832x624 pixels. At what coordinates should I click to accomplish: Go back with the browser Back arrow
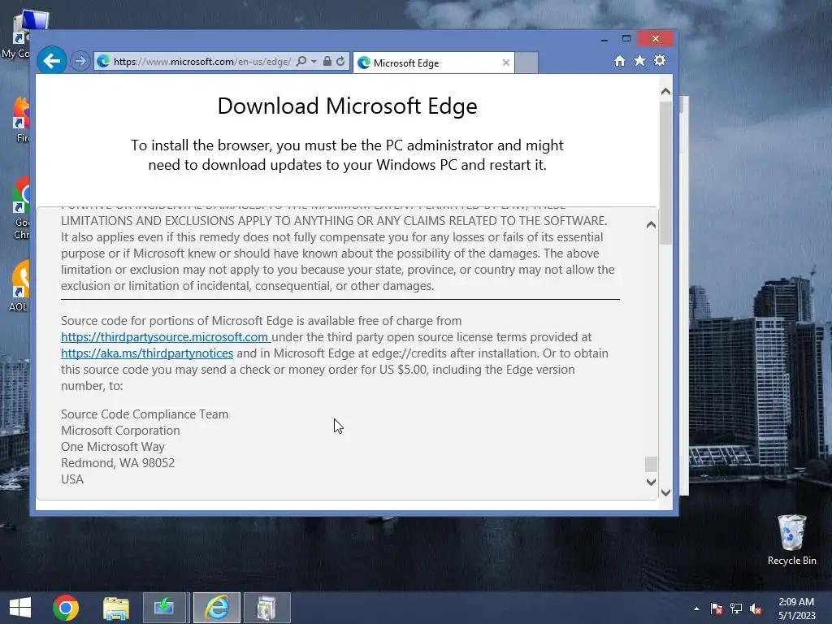tap(51, 61)
